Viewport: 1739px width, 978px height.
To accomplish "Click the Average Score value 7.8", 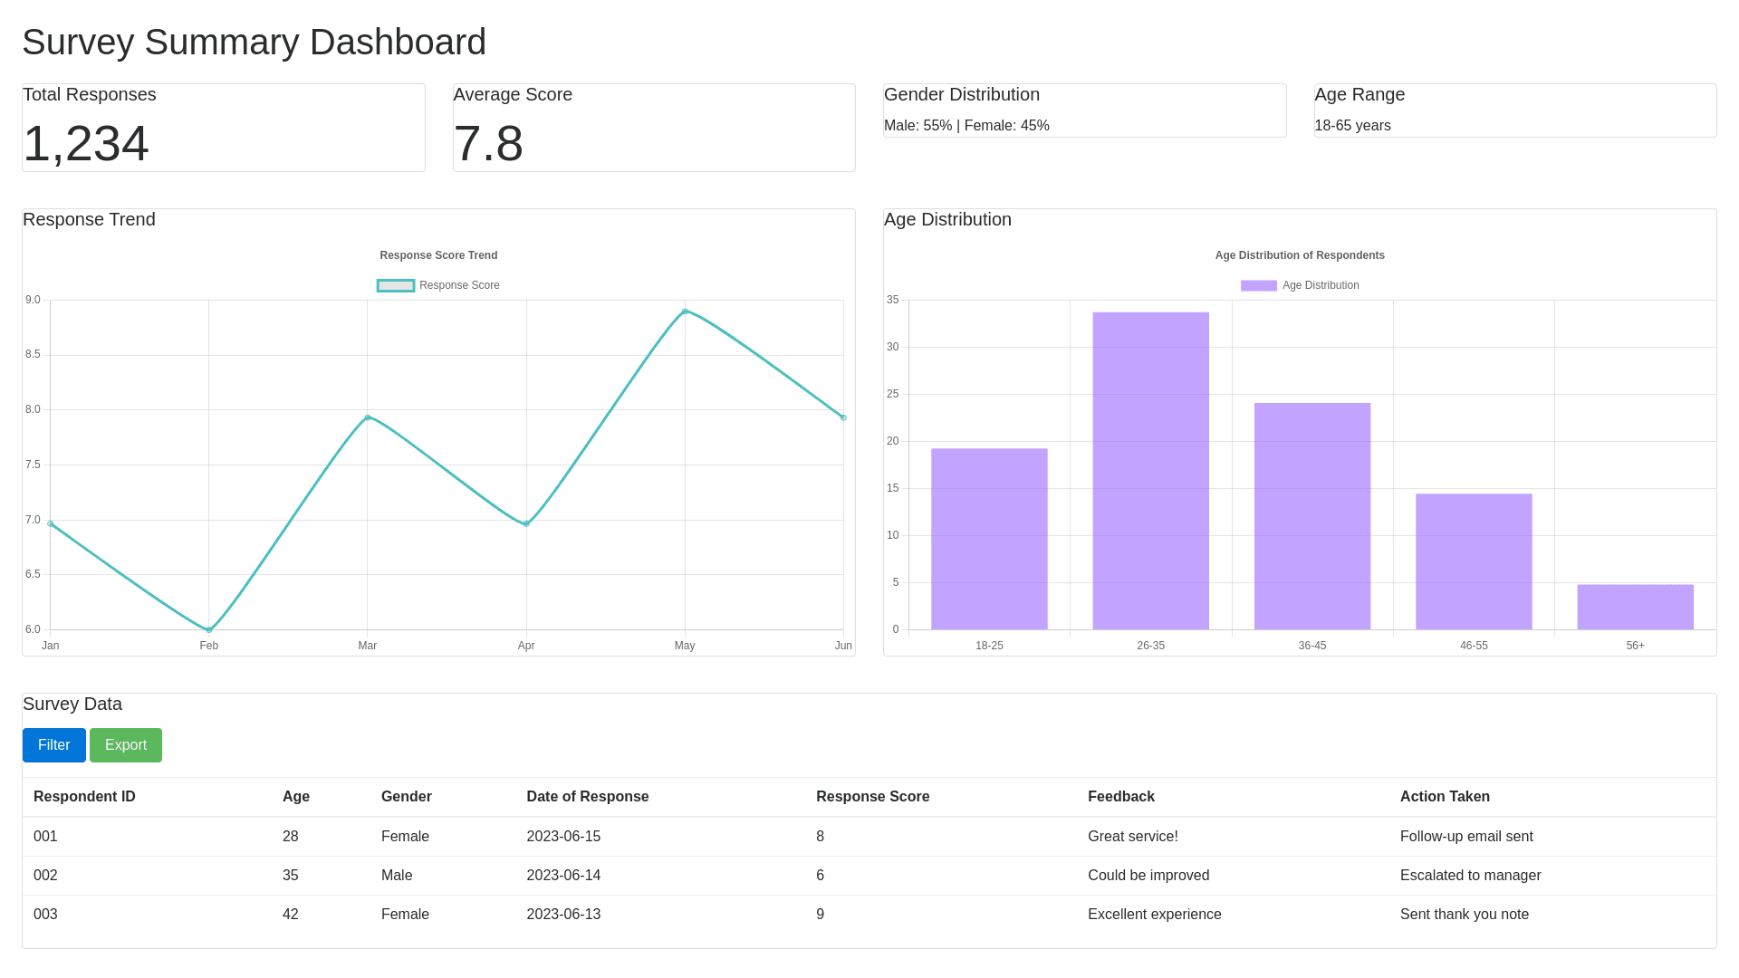I will (x=488, y=144).
